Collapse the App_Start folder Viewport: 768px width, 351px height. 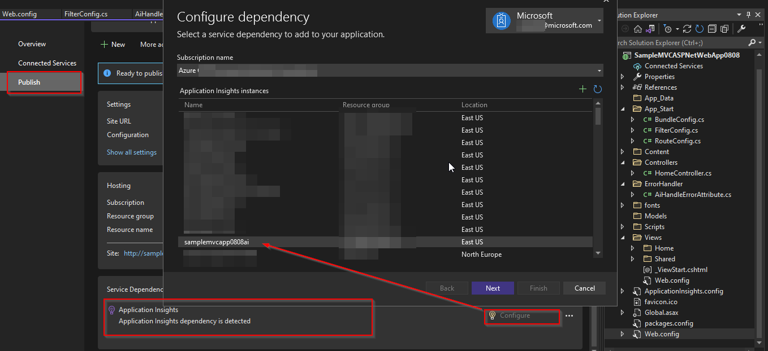click(x=623, y=109)
